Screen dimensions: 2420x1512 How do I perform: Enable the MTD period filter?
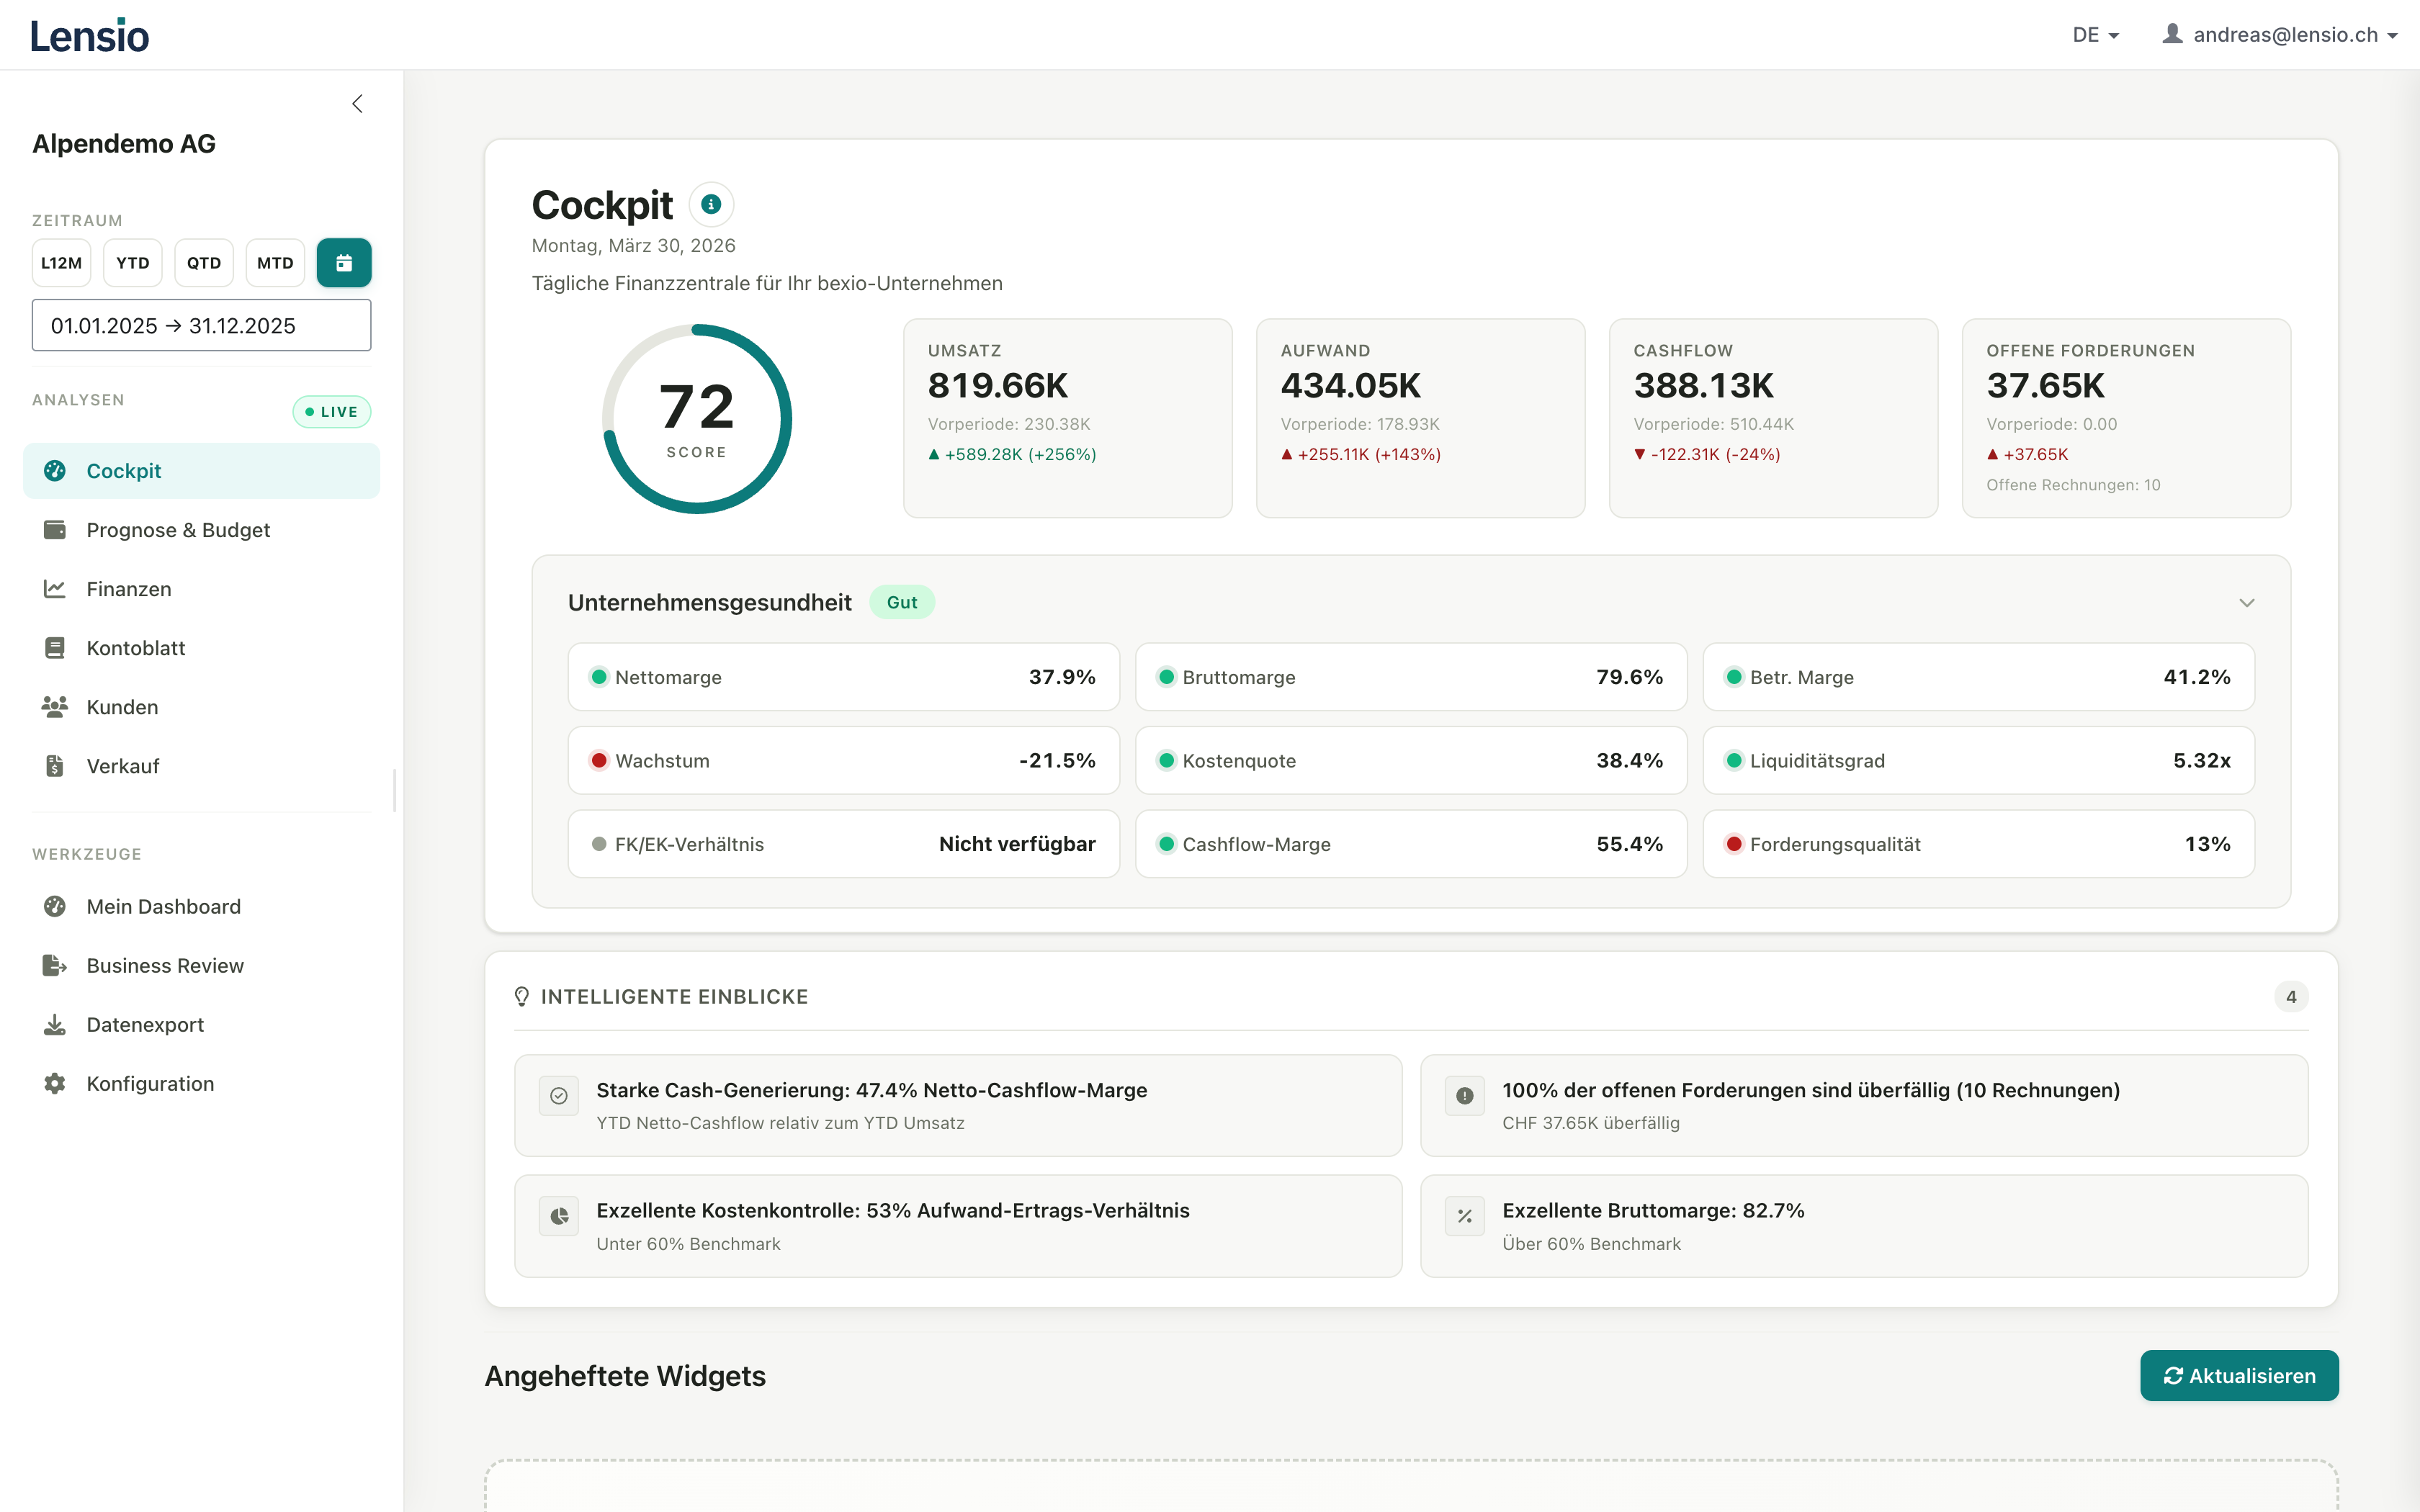[275, 262]
